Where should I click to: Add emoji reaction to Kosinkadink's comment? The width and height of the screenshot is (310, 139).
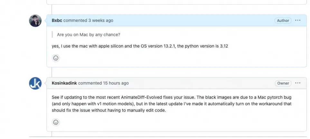click(56, 122)
